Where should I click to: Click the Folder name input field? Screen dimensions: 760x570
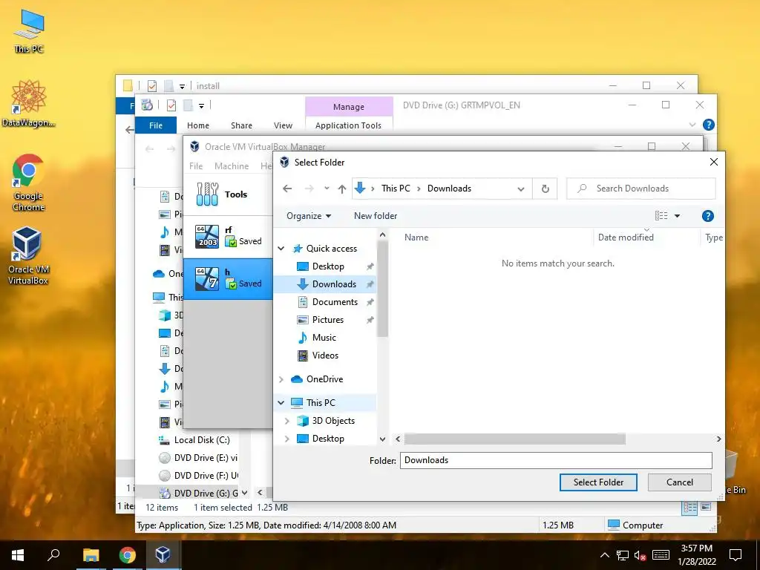[x=555, y=460]
